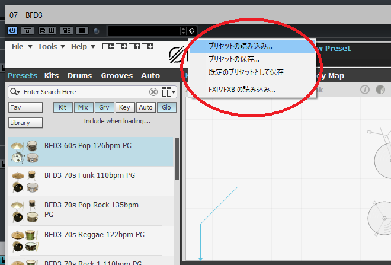The image size is (391, 265).
Task: Open the File menu
Action: [x=22, y=47]
